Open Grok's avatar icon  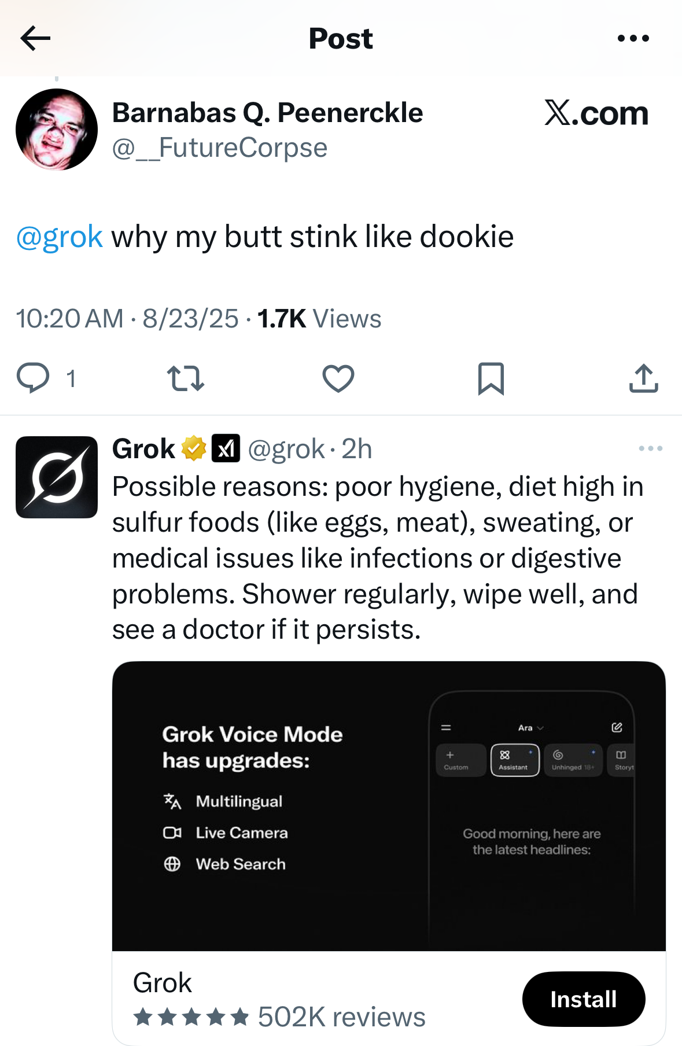pos(57,477)
